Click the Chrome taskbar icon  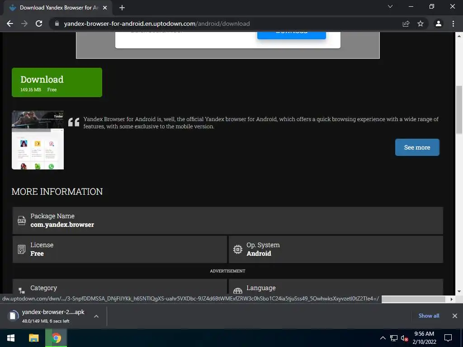click(x=56, y=338)
